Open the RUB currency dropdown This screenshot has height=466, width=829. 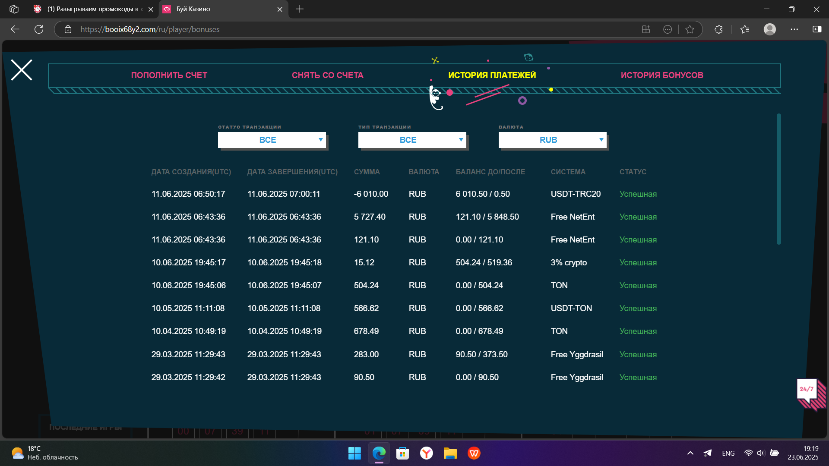click(x=553, y=140)
